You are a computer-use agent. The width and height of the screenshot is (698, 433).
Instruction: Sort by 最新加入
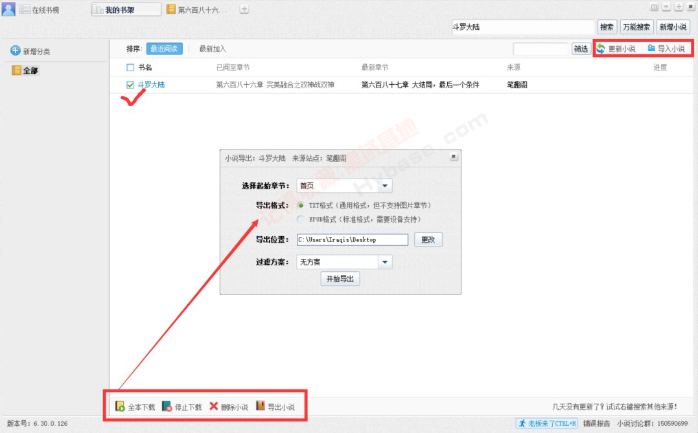coord(213,49)
